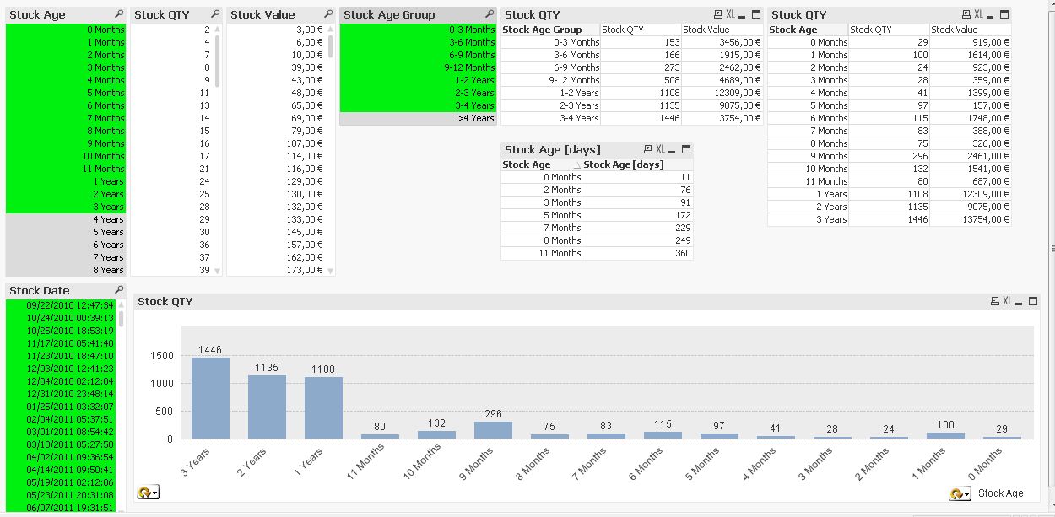Image resolution: width=1055 pixels, height=517 pixels.
Task: Click the printer icon on Stock QTY table
Action: (x=717, y=14)
